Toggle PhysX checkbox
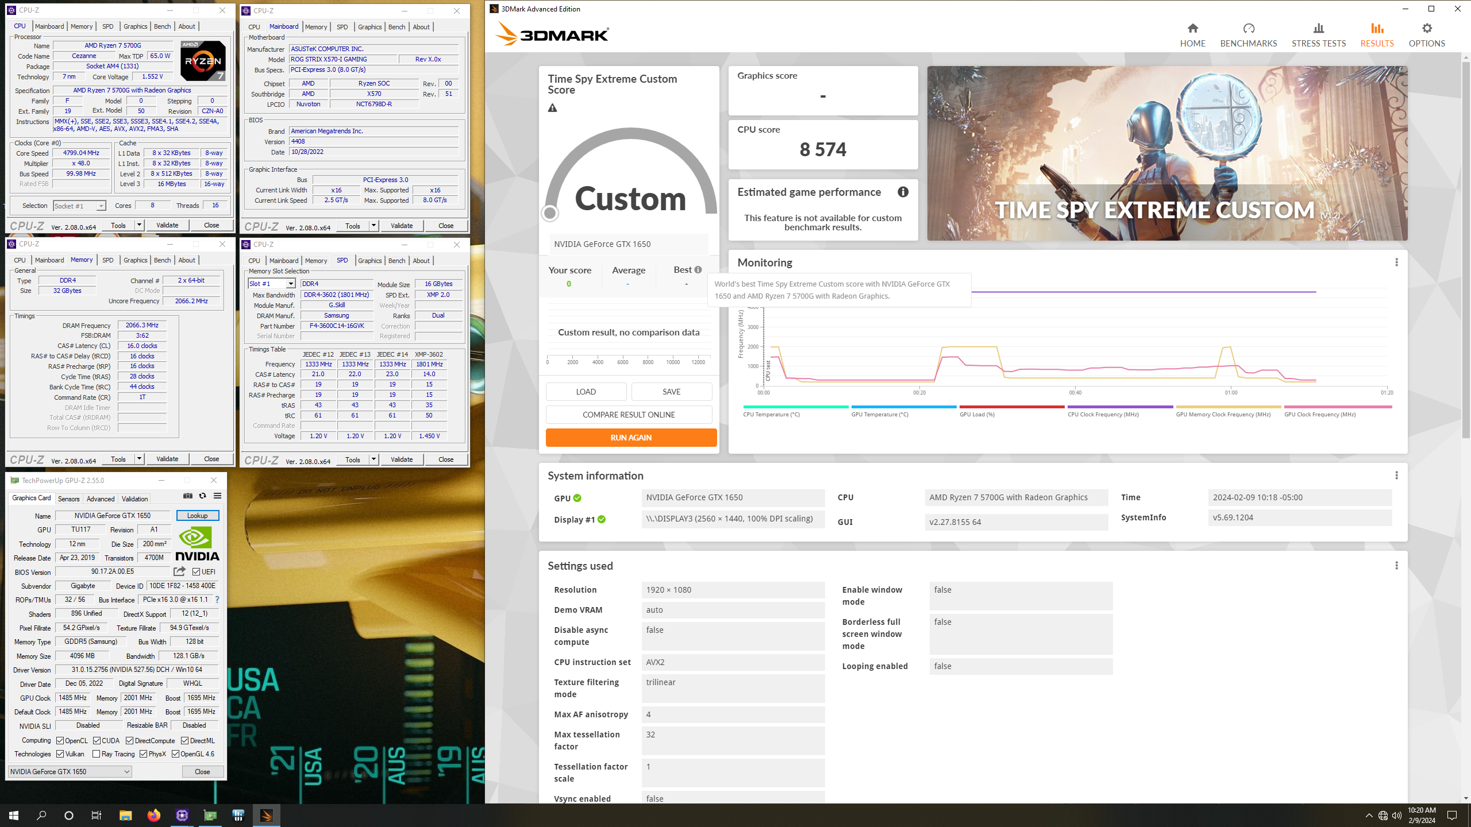The image size is (1471, 827). pos(143,754)
